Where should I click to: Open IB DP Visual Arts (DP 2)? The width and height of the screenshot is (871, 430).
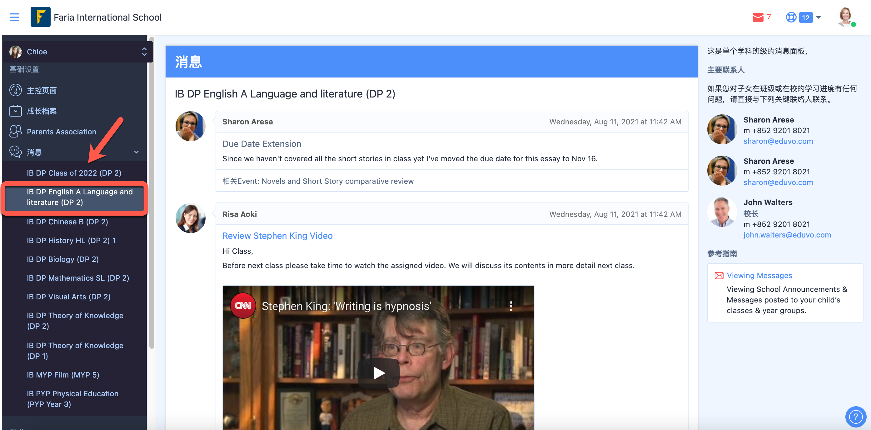(69, 297)
